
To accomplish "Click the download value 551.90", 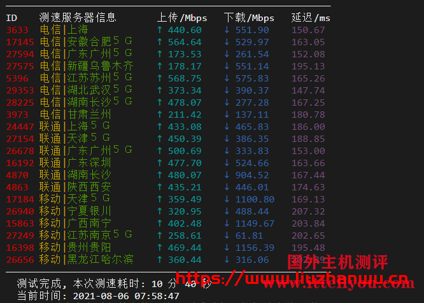I will pyautogui.click(x=252, y=30).
